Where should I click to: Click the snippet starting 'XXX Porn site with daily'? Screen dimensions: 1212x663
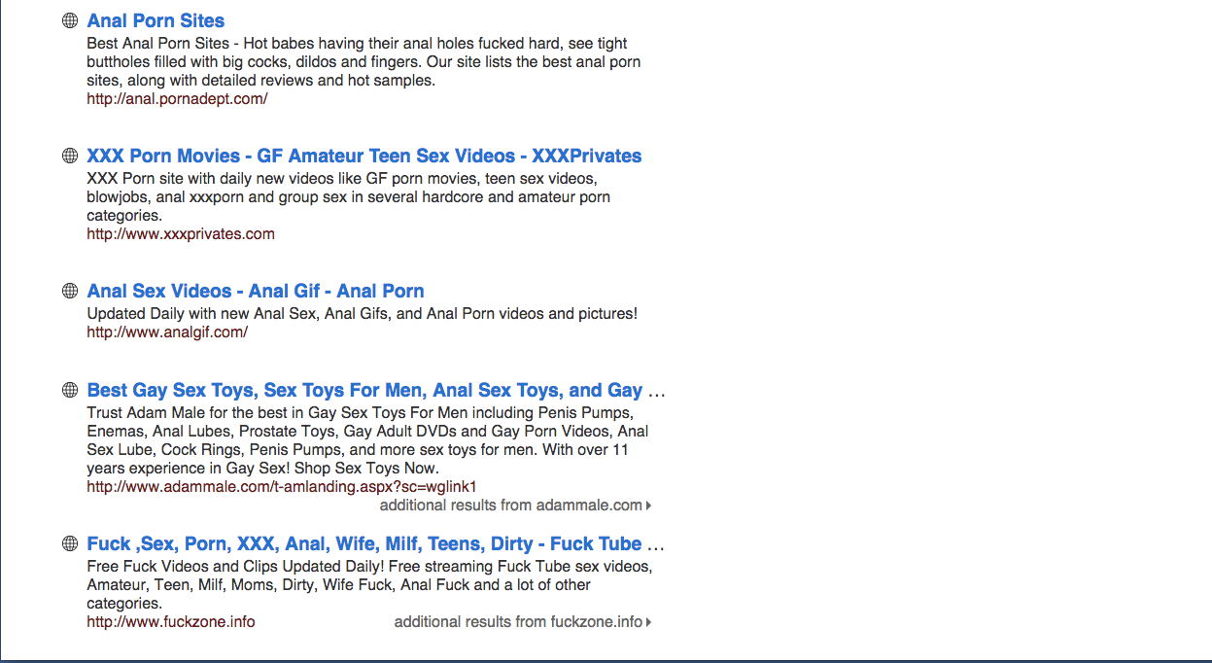349,196
